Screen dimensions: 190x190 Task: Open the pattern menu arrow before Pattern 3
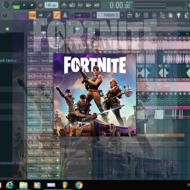[94, 15]
